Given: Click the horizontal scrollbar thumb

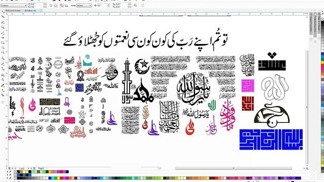Looking at the screenshot, I should [x=233, y=168].
